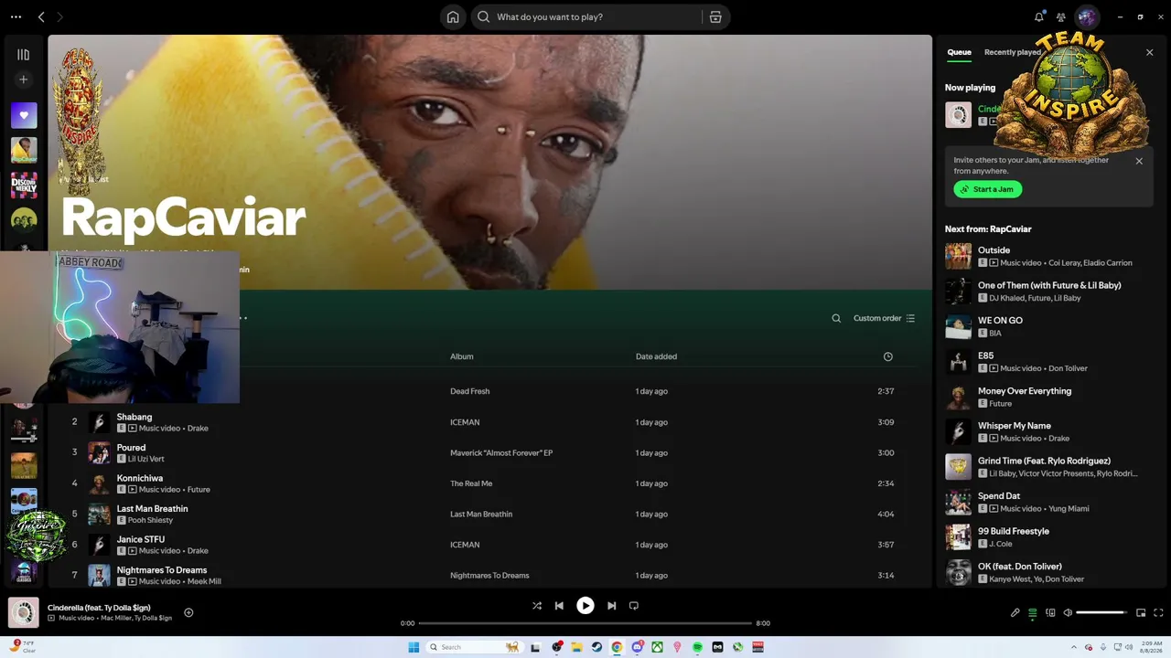Select the track Shabang
The width and height of the screenshot is (1171, 658).
pos(134,417)
